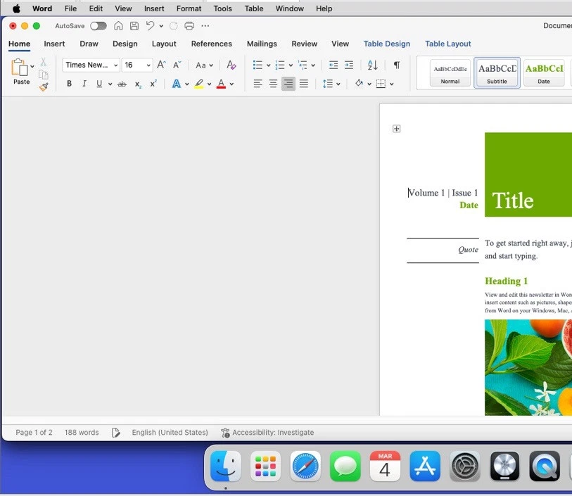
Task: Open the Mailings ribbon tab
Action: (262, 44)
